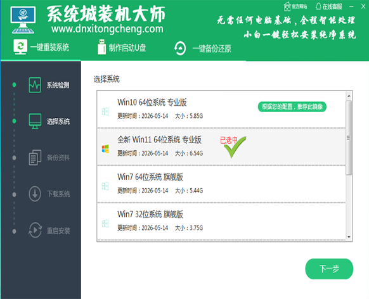The width and height of the screenshot is (369, 299).
Task: Select the 重启安装 step label
Action: pyautogui.click(x=58, y=231)
